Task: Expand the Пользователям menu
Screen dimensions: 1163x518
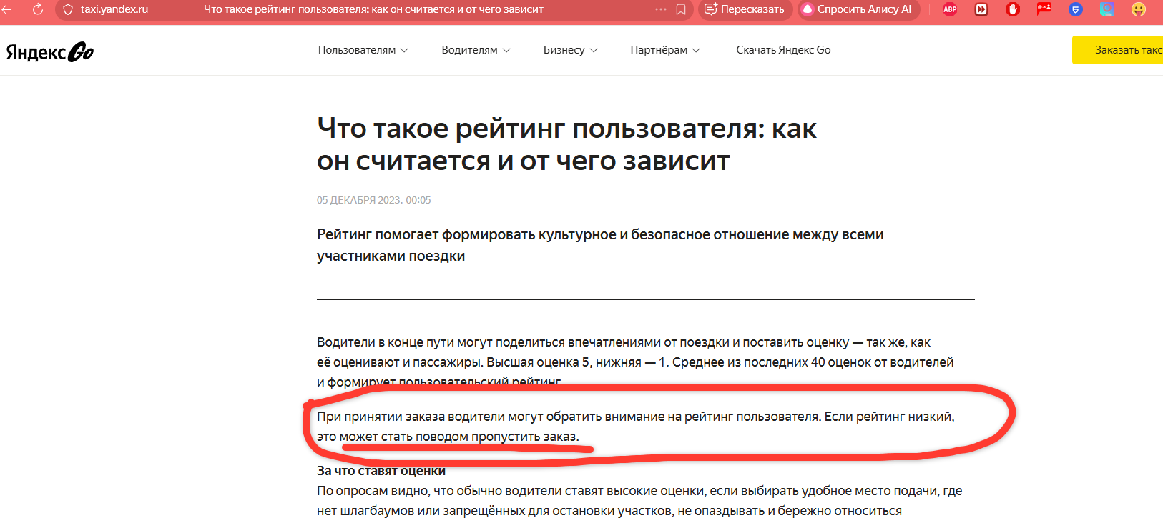Action: click(363, 50)
